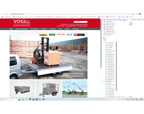
Task: Open the site information icon in address bar
Action: [10, 14]
